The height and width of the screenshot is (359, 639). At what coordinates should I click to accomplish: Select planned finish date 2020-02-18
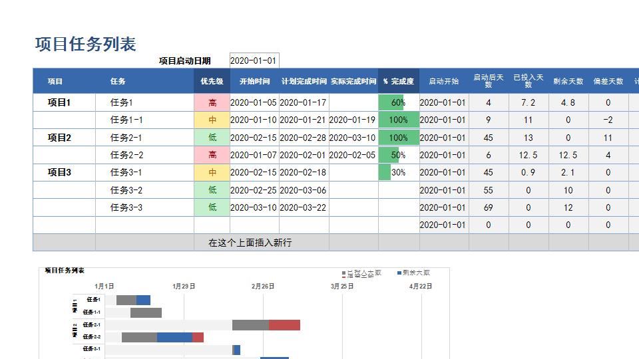click(x=304, y=173)
